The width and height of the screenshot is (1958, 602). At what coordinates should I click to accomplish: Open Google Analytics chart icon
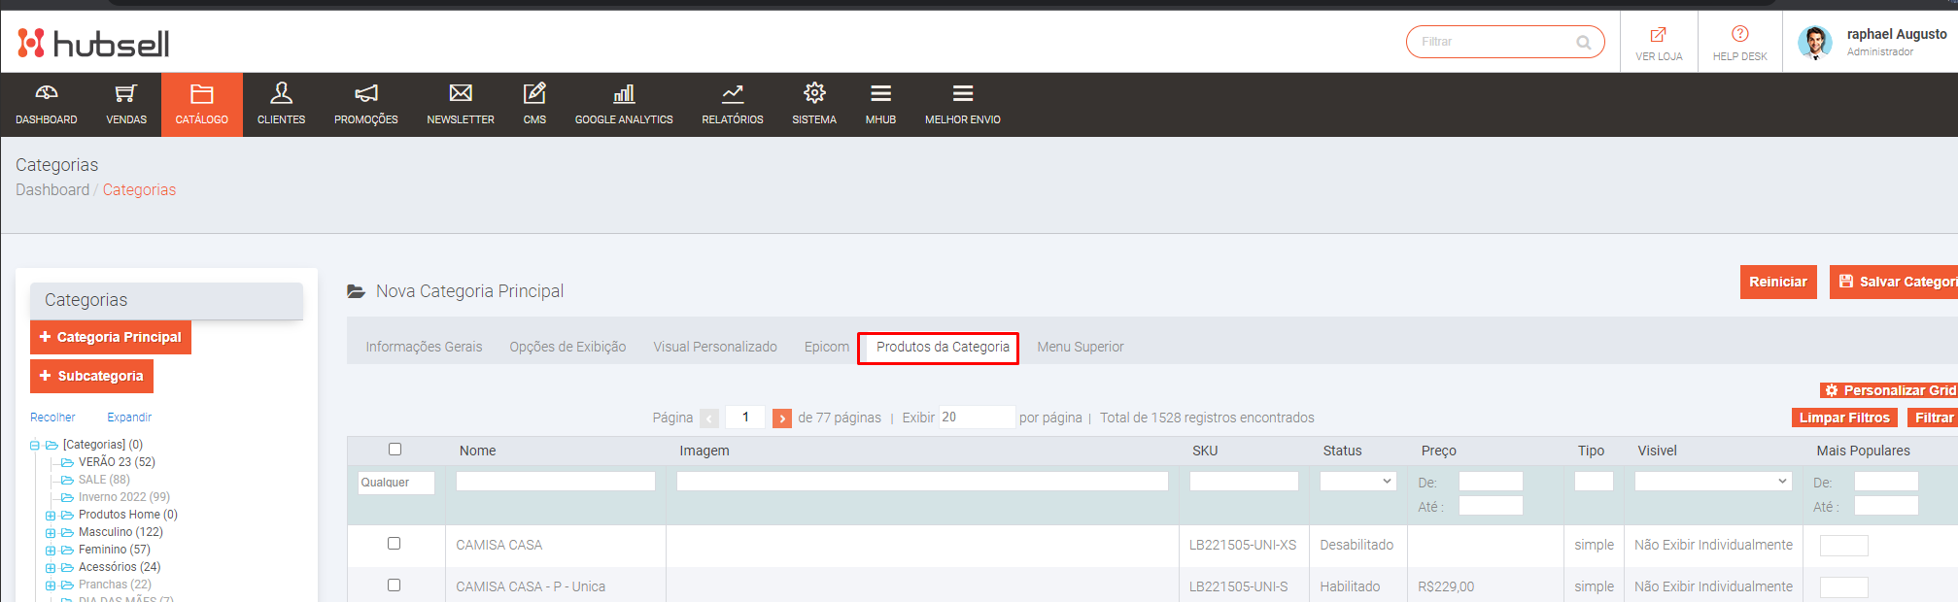point(624,93)
